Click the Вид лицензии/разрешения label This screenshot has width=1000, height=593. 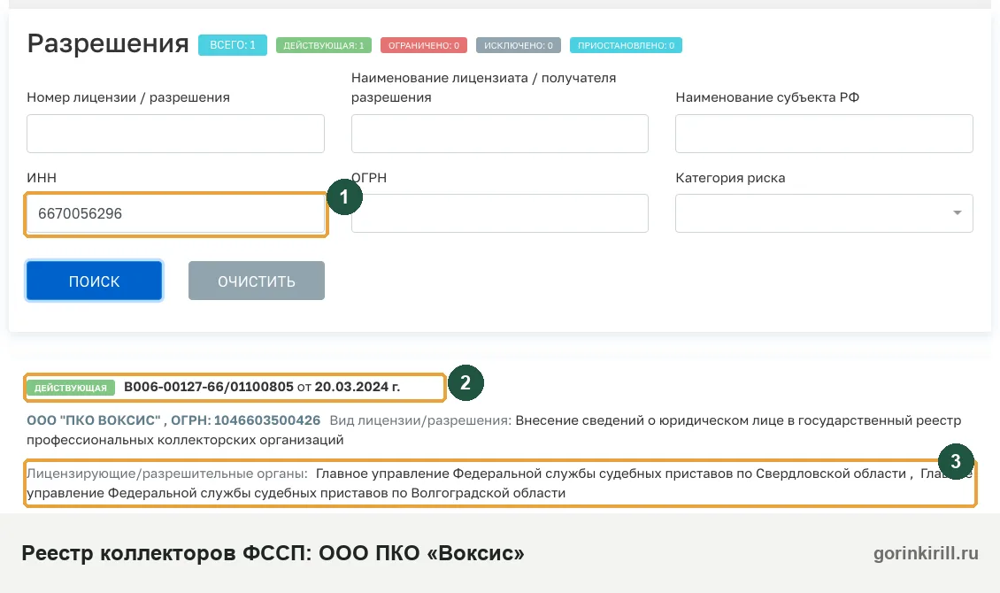tap(420, 420)
